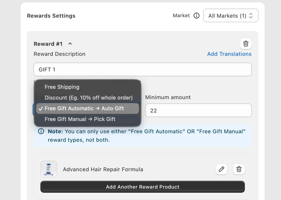Screen dimensions: 281x200
Task: Click the up-down chevrons on All Markets selector
Action: coord(251,15)
